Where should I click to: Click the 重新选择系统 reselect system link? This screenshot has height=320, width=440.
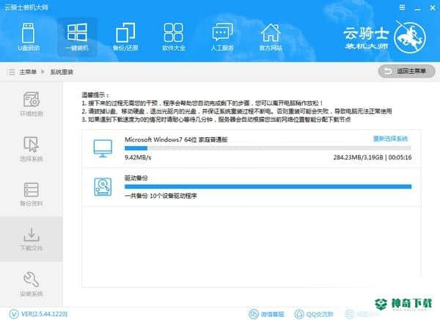click(x=390, y=139)
